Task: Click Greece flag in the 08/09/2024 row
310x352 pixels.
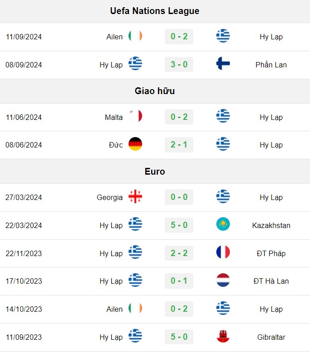Action: click(x=135, y=64)
